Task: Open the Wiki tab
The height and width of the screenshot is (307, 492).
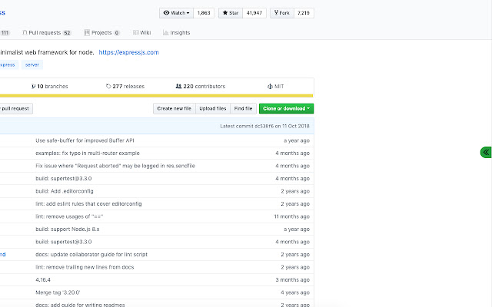Action: [x=141, y=32]
